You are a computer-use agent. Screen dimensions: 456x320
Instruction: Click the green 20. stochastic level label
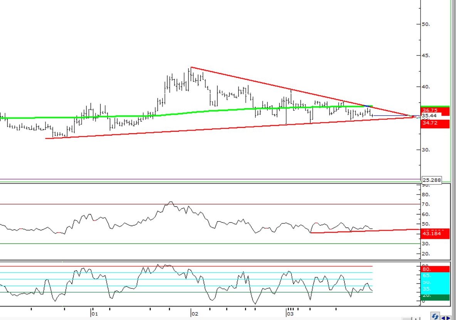435,297
